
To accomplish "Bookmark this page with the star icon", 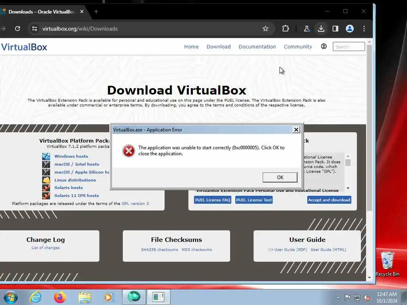I will (265, 29).
